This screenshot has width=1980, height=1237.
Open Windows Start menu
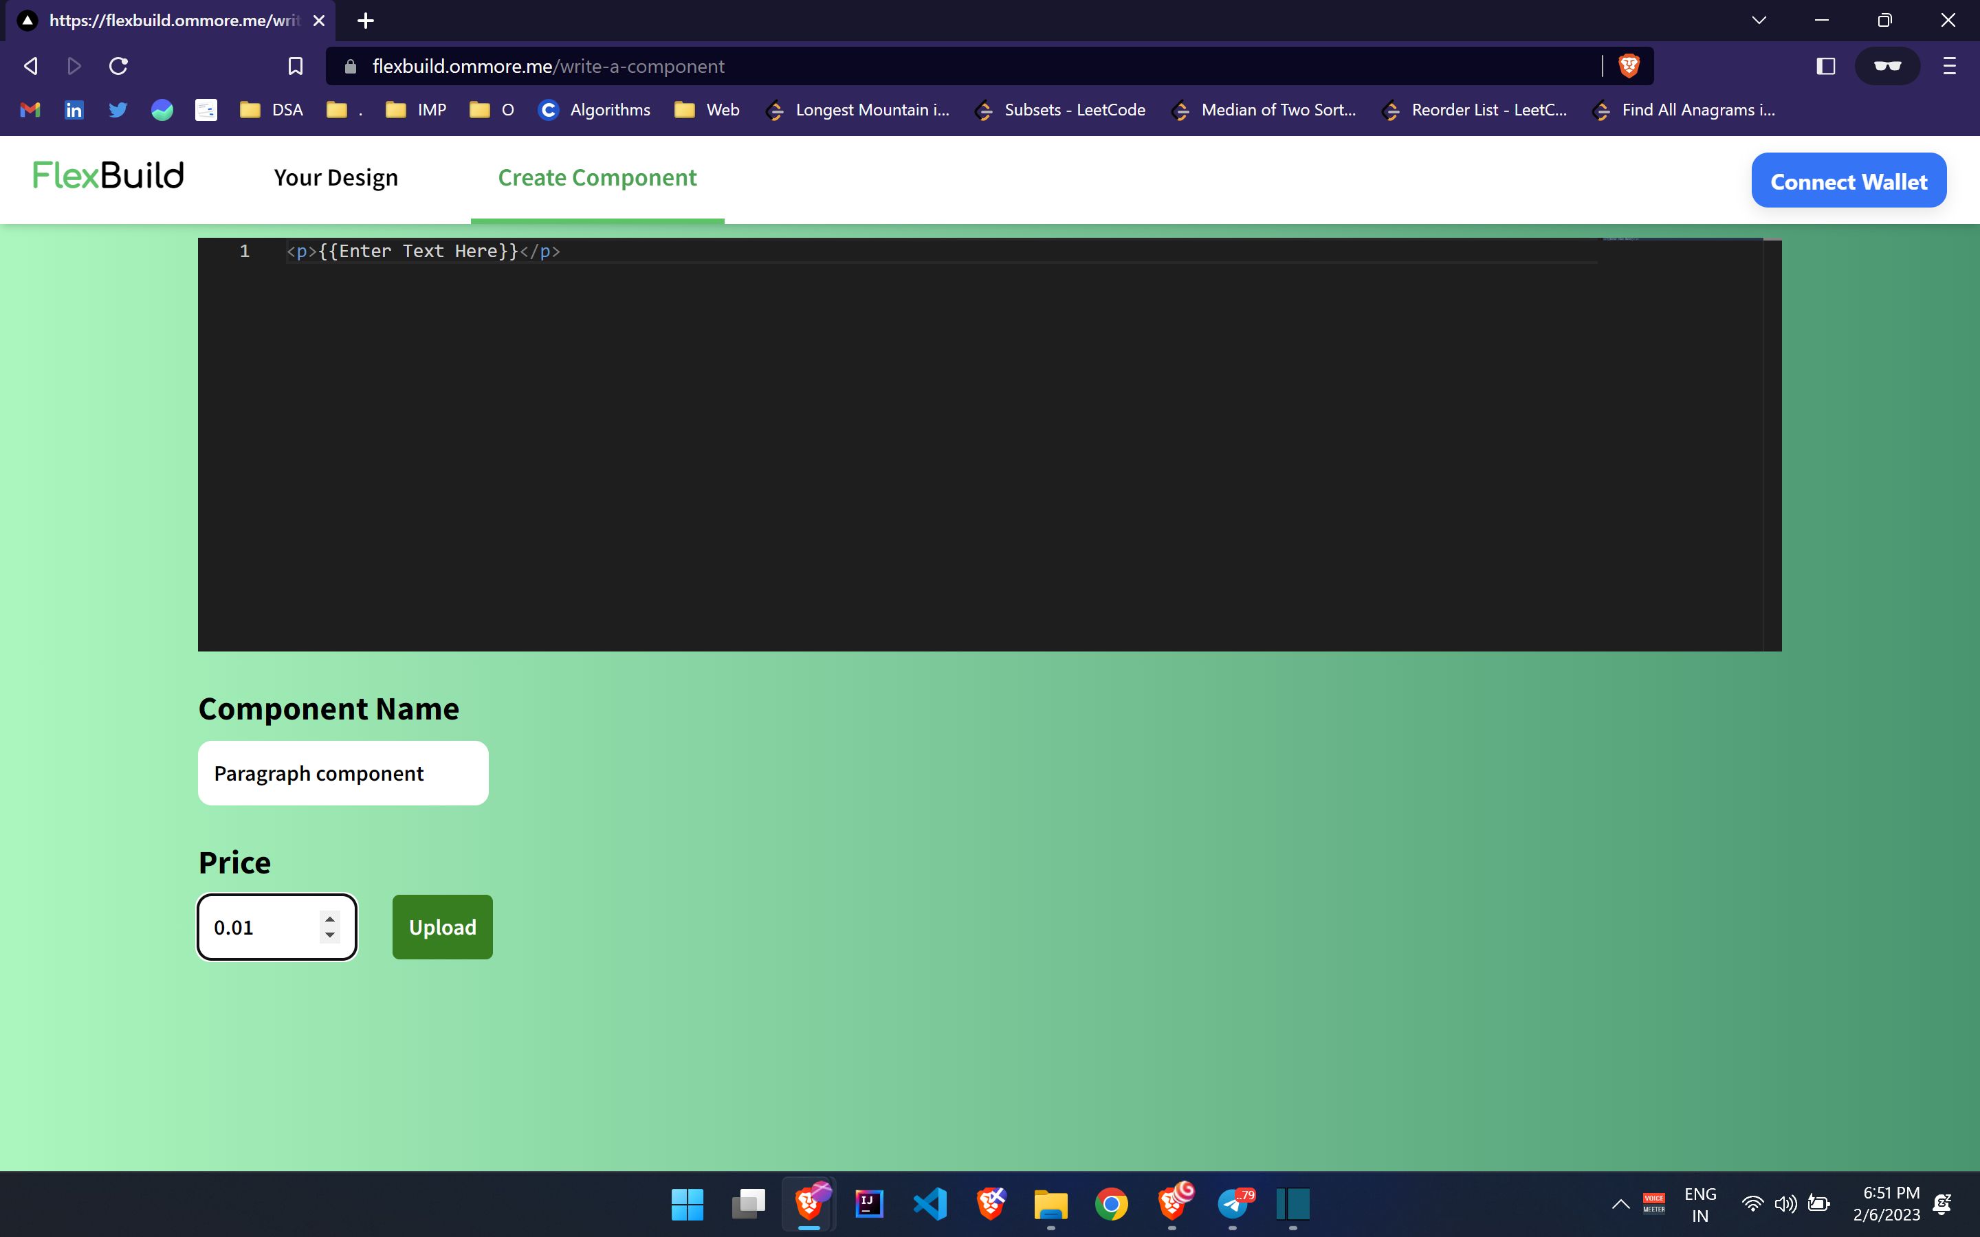point(687,1204)
